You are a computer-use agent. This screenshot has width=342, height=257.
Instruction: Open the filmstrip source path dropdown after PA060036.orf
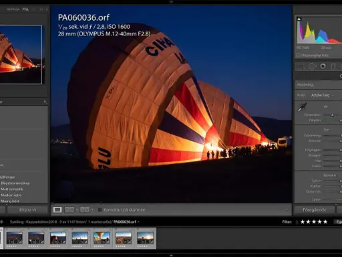coord(138,222)
